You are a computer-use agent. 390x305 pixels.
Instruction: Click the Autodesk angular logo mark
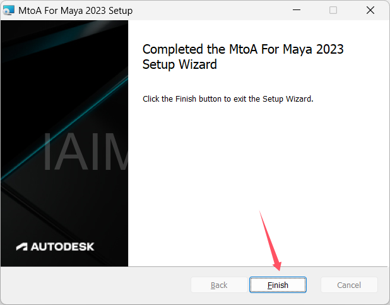[22, 246]
